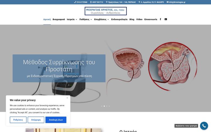Select the third slider dot
211x132 pixels.
pos(107,106)
